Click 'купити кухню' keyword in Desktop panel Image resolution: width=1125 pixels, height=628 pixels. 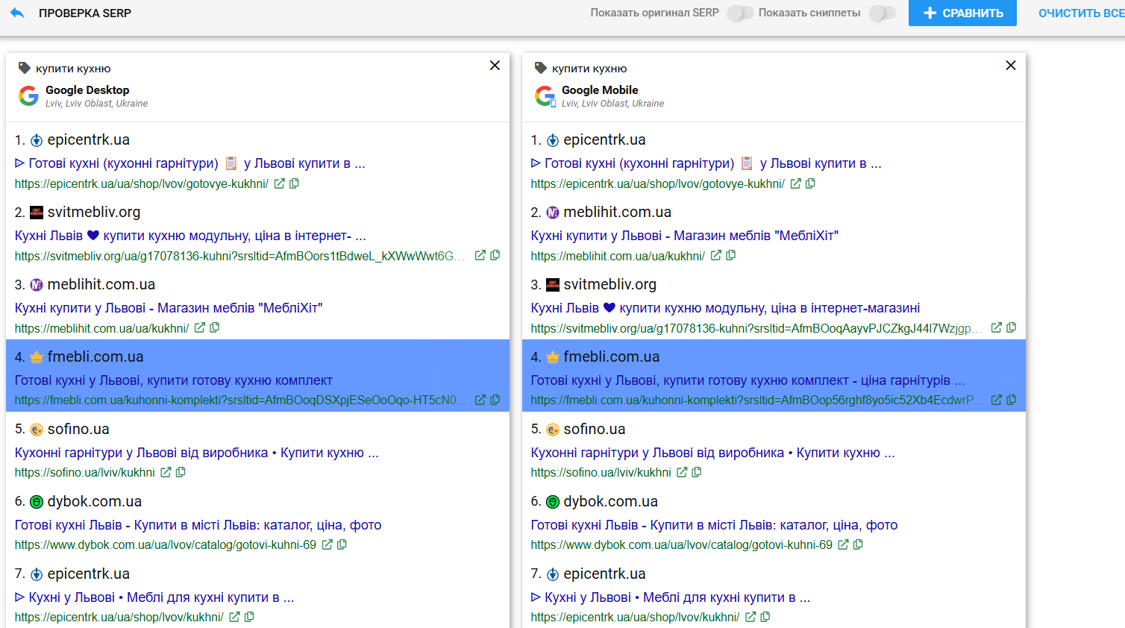[73, 69]
